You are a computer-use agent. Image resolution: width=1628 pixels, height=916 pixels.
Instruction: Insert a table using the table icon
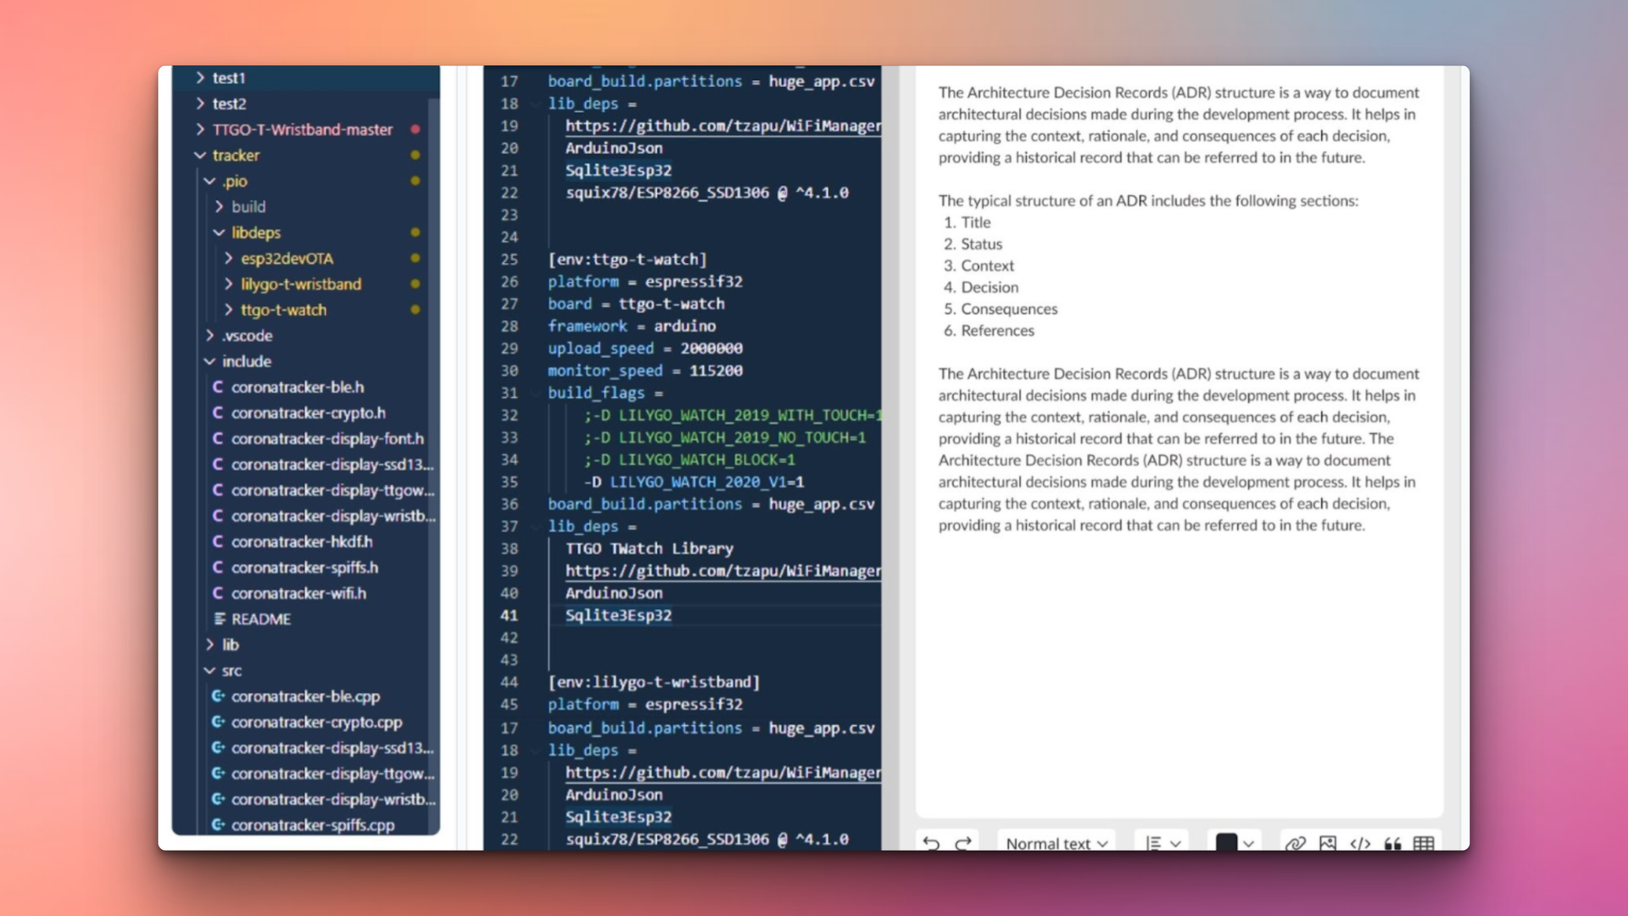(1423, 844)
